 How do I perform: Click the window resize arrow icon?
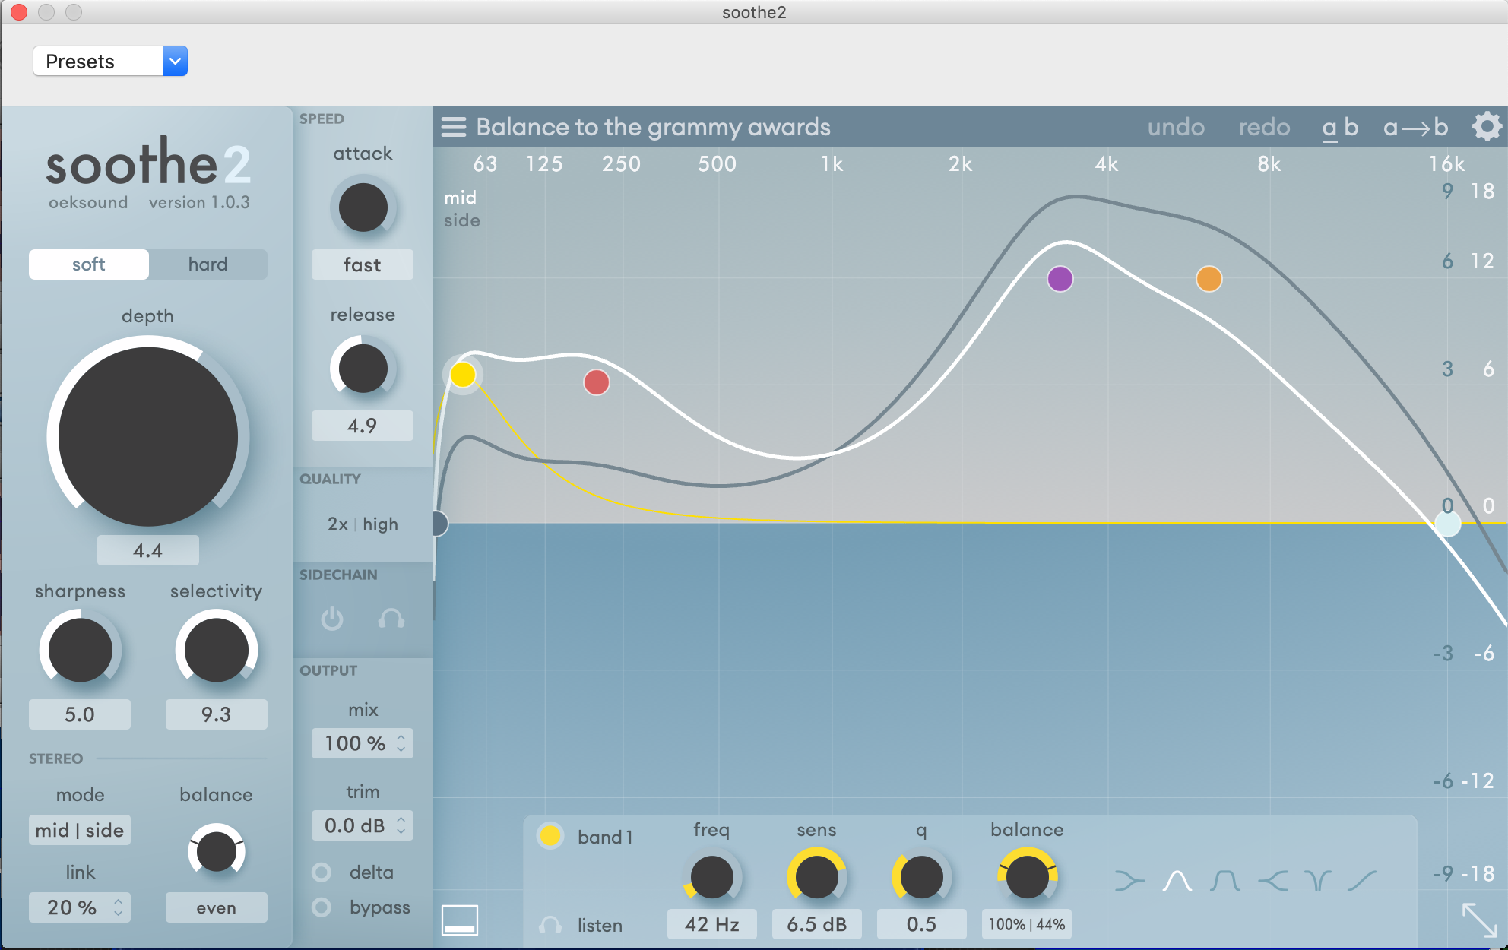(1479, 920)
